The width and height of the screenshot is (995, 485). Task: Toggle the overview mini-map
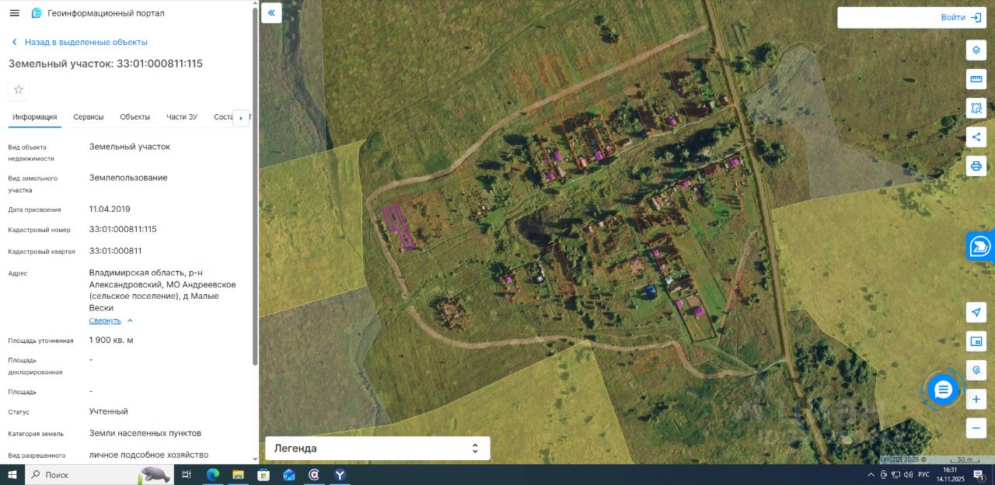point(976,341)
